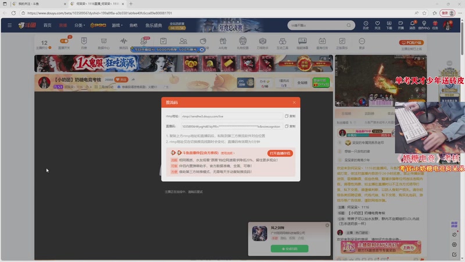Open the browser ellipsis settings menu
Image resolution: width=465 pixels, height=262 pixels.
click(x=460, y=13)
